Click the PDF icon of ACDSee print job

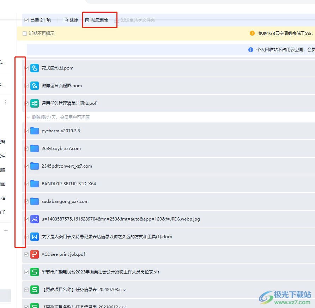pyautogui.click(x=34, y=254)
